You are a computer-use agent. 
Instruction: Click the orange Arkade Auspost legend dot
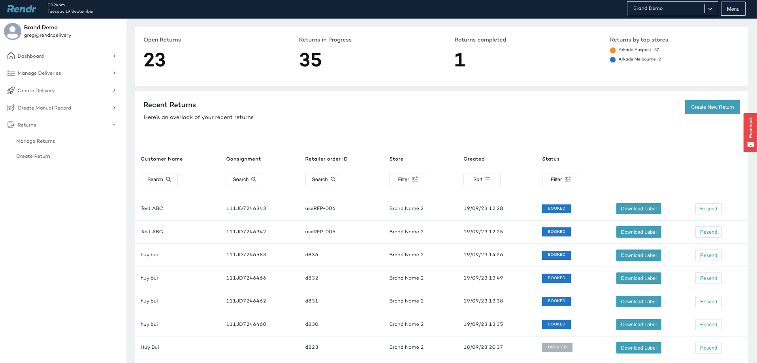(613, 50)
